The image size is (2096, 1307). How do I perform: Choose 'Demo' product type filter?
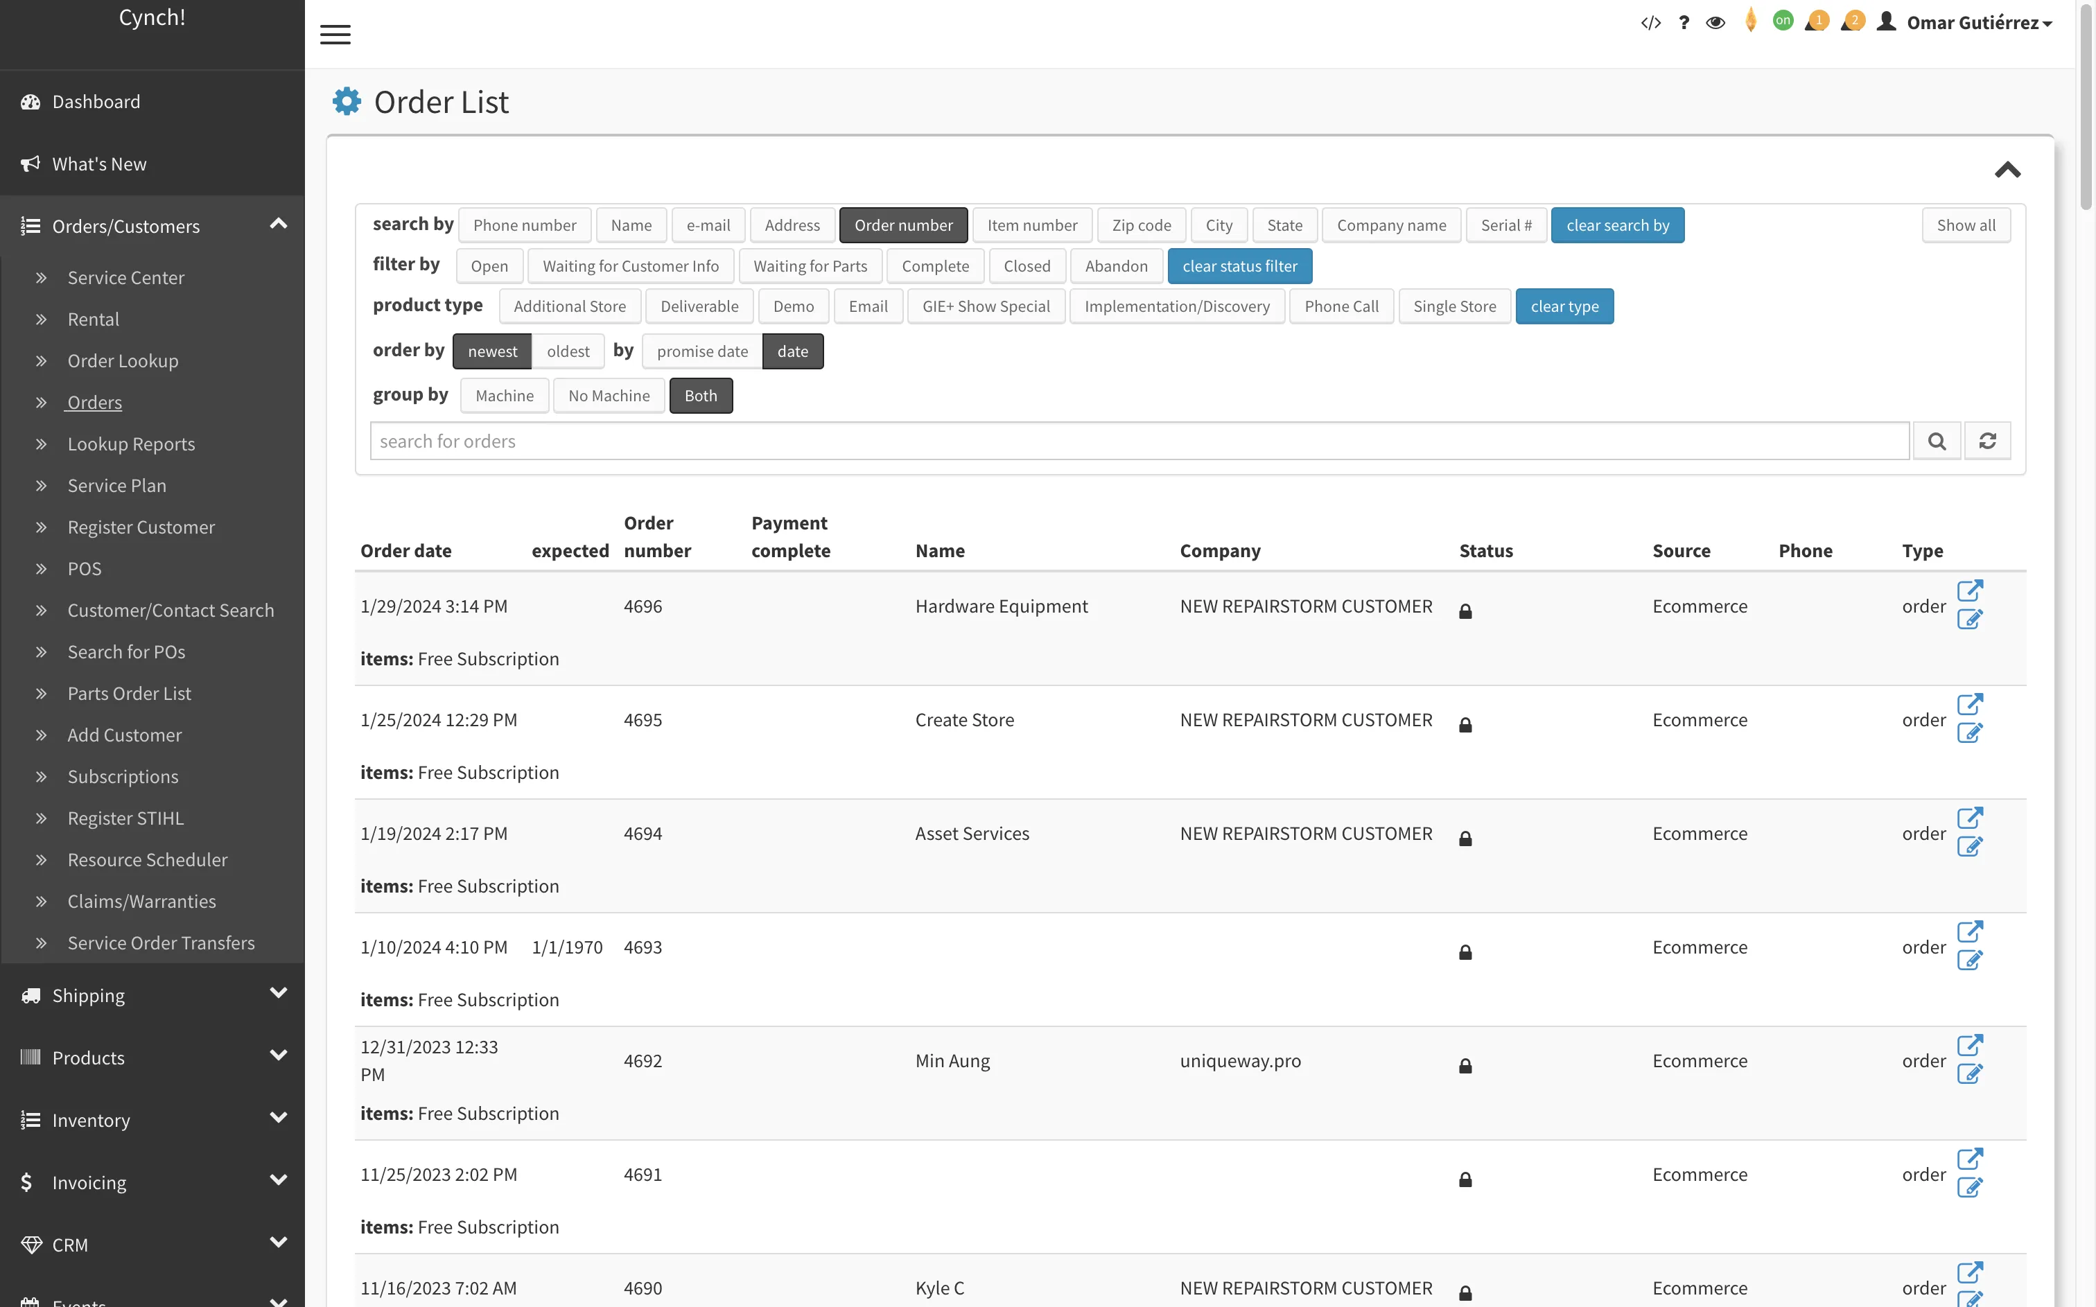click(x=793, y=306)
